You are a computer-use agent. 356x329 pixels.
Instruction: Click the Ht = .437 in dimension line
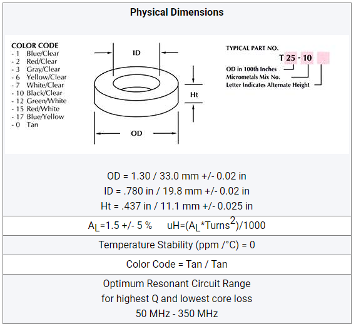pos(176,206)
